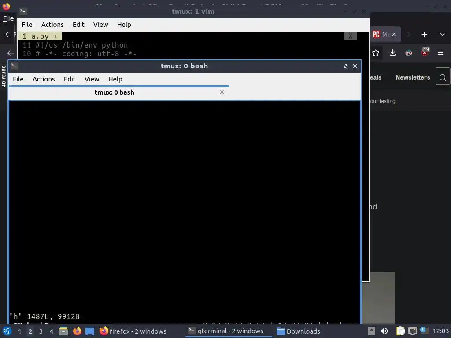Image resolution: width=451 pixels, height=338 pixels.
Task: Launch the file manager from the quick launch
Action: (63, 331)
